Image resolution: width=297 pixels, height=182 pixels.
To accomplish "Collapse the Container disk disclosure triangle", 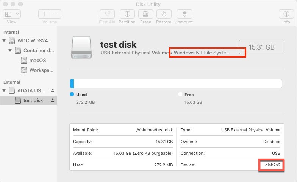I will [x=11, y=50].
